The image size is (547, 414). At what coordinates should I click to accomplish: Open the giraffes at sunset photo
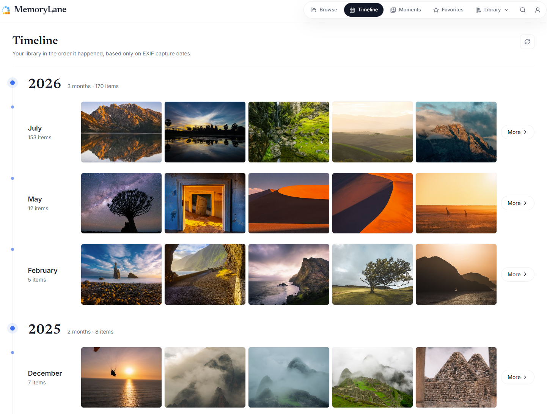click(x=456, y=203)
